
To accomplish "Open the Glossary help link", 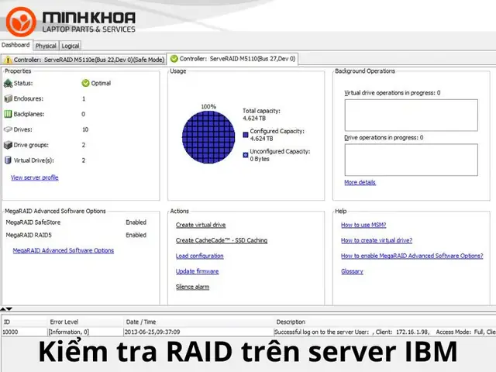I will 352,271.
